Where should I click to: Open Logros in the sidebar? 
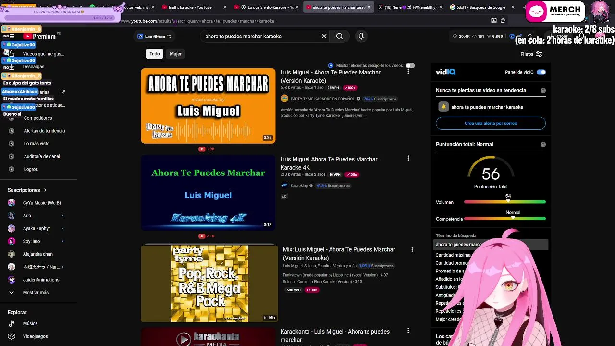point(31,169)
